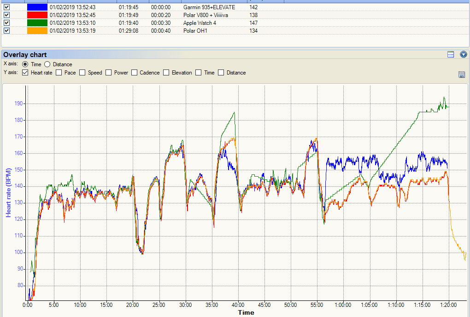Enable the Cadence Y axis checkbox
470x317 pixels.
coord(134,73)
